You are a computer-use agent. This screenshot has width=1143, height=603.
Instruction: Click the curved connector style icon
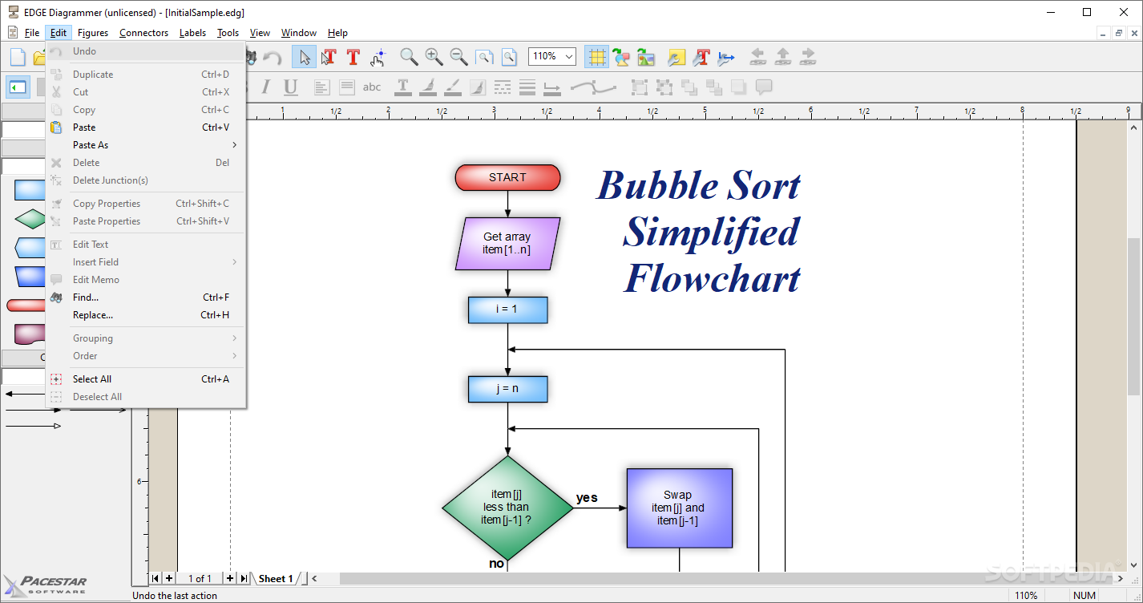pos(592,87)
